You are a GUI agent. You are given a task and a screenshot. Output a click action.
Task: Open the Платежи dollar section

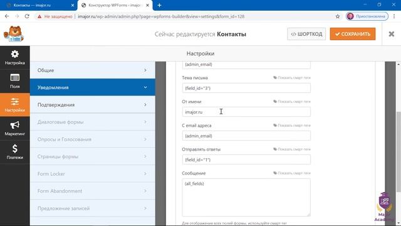pos(15,152)
